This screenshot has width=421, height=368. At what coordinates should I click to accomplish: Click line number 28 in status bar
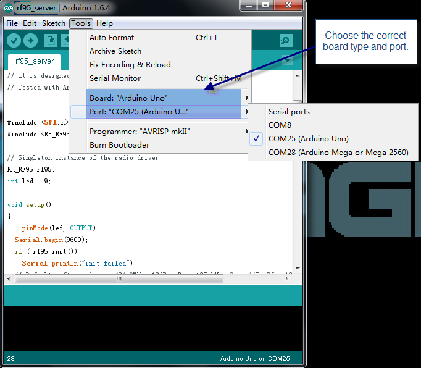click(10, 359)
